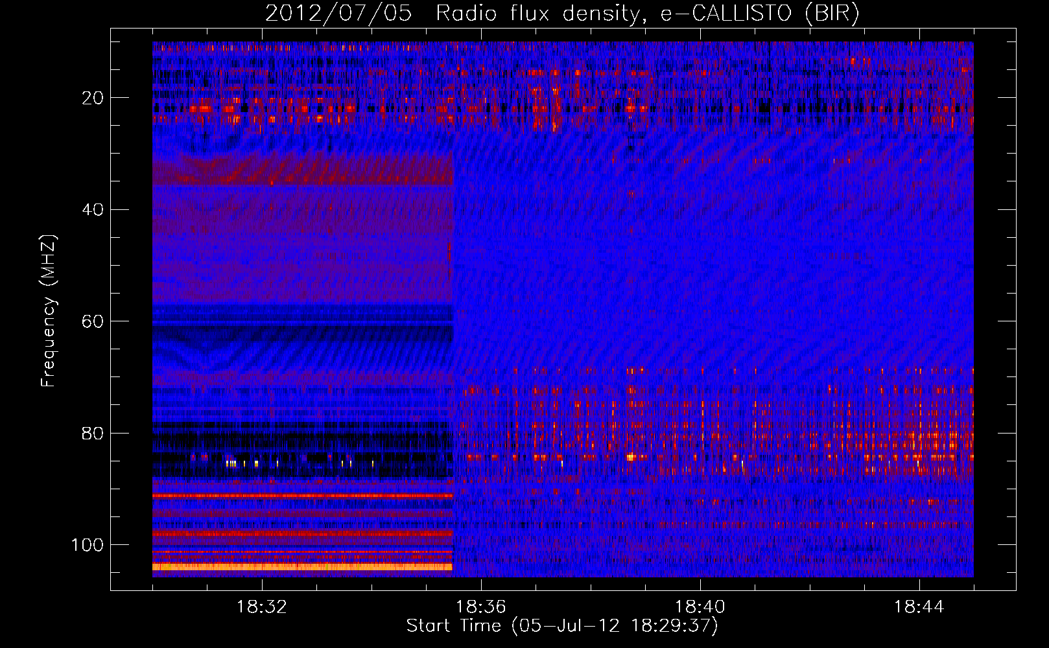Click the 40 MHz frequency tick label
The image size is (1049, 648).
pos(93,210)
